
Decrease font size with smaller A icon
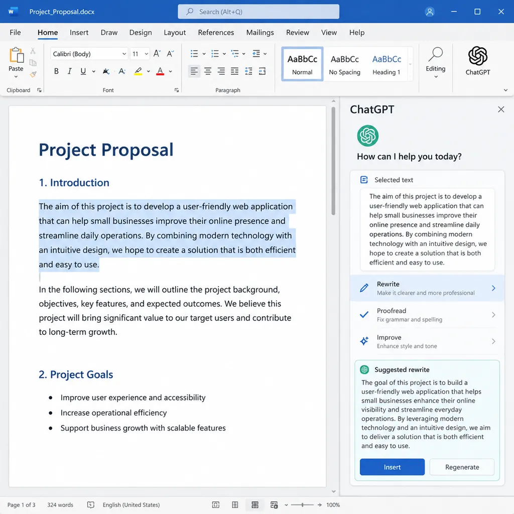tap(170, 53)
